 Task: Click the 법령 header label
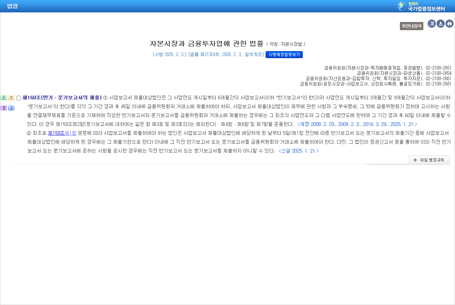(x=12, y=6)
